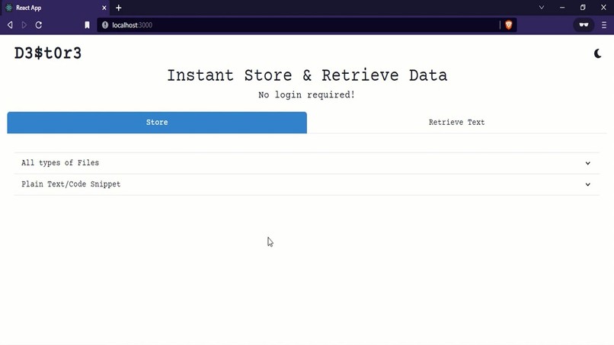Close the React App tab
The width and height of the screenshot is (614, 345).
pos(104,8)
